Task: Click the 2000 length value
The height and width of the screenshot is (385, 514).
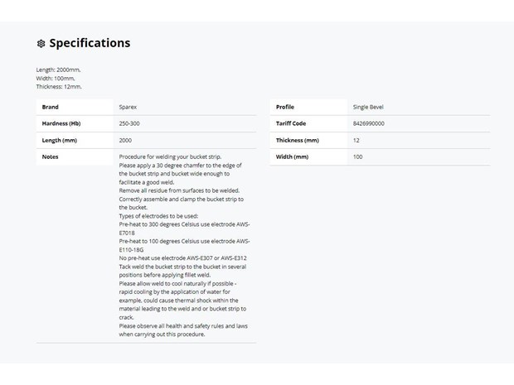Action: coord(125,140)
